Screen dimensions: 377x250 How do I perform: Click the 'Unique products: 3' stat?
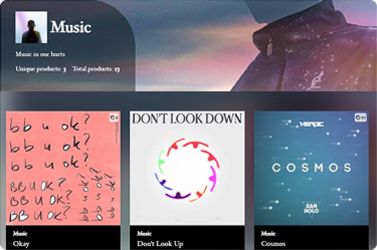pyautogui.click(x=41, y=69)
